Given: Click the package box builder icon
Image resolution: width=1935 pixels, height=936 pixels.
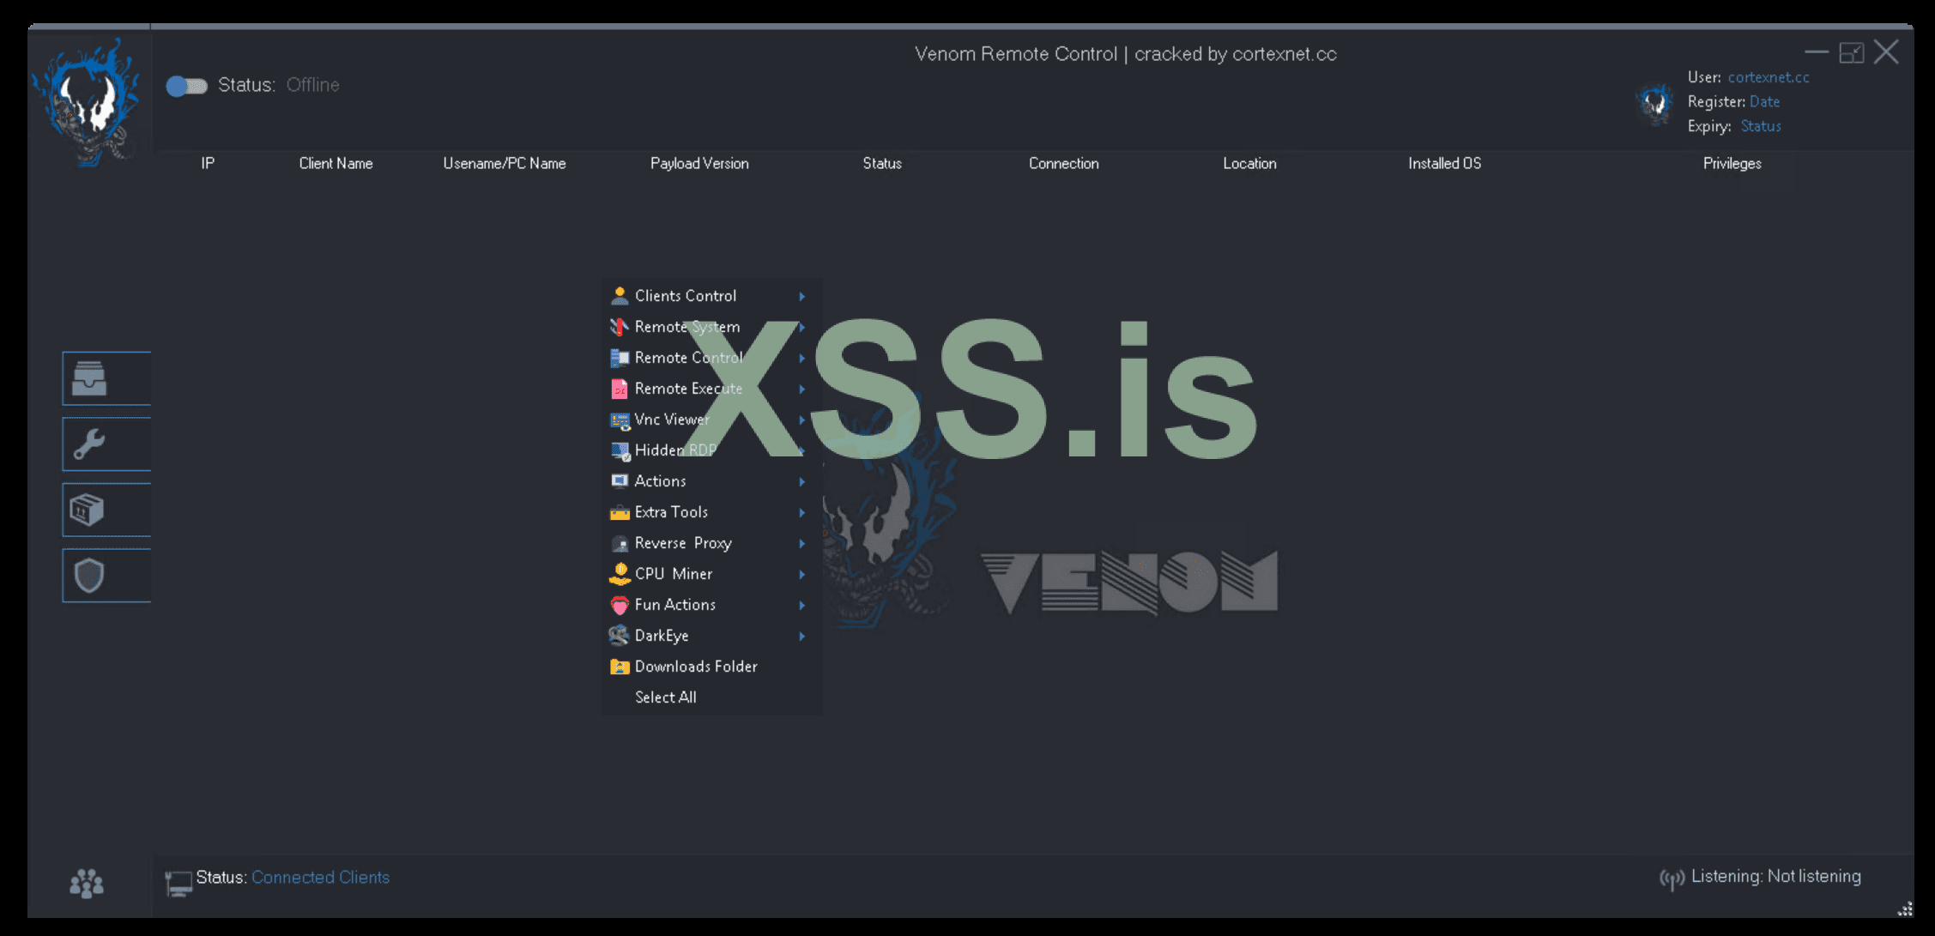Looking at the screenshot, I should coord(88,510).
